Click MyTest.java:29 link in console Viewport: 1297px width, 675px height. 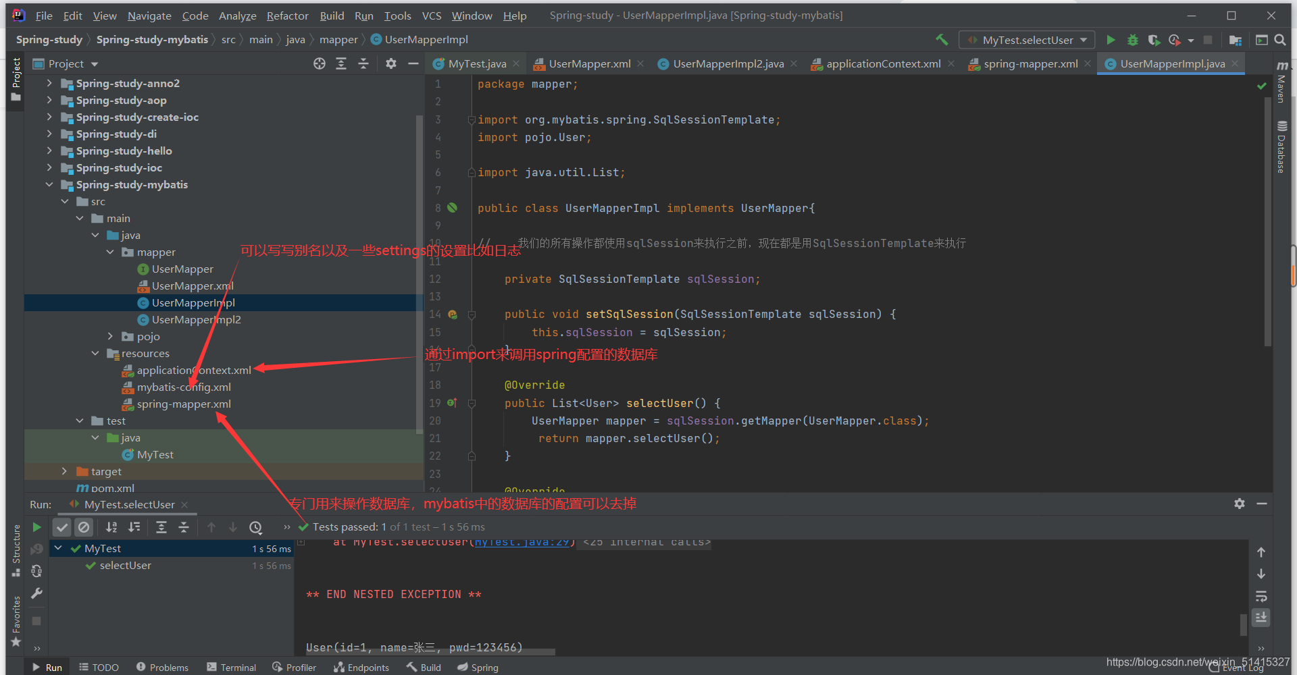(522, 542)
